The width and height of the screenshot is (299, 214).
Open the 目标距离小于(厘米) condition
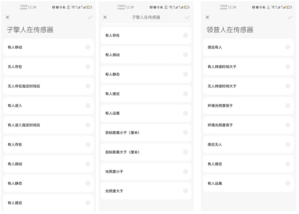146,133
